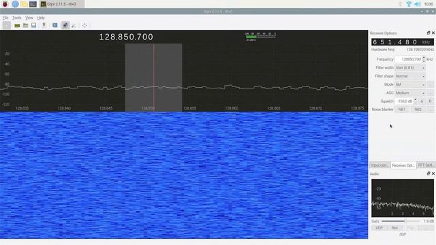The height and width of the screenshot is (245, 436).
Task: Open the Tools menu
Action: 16,18
